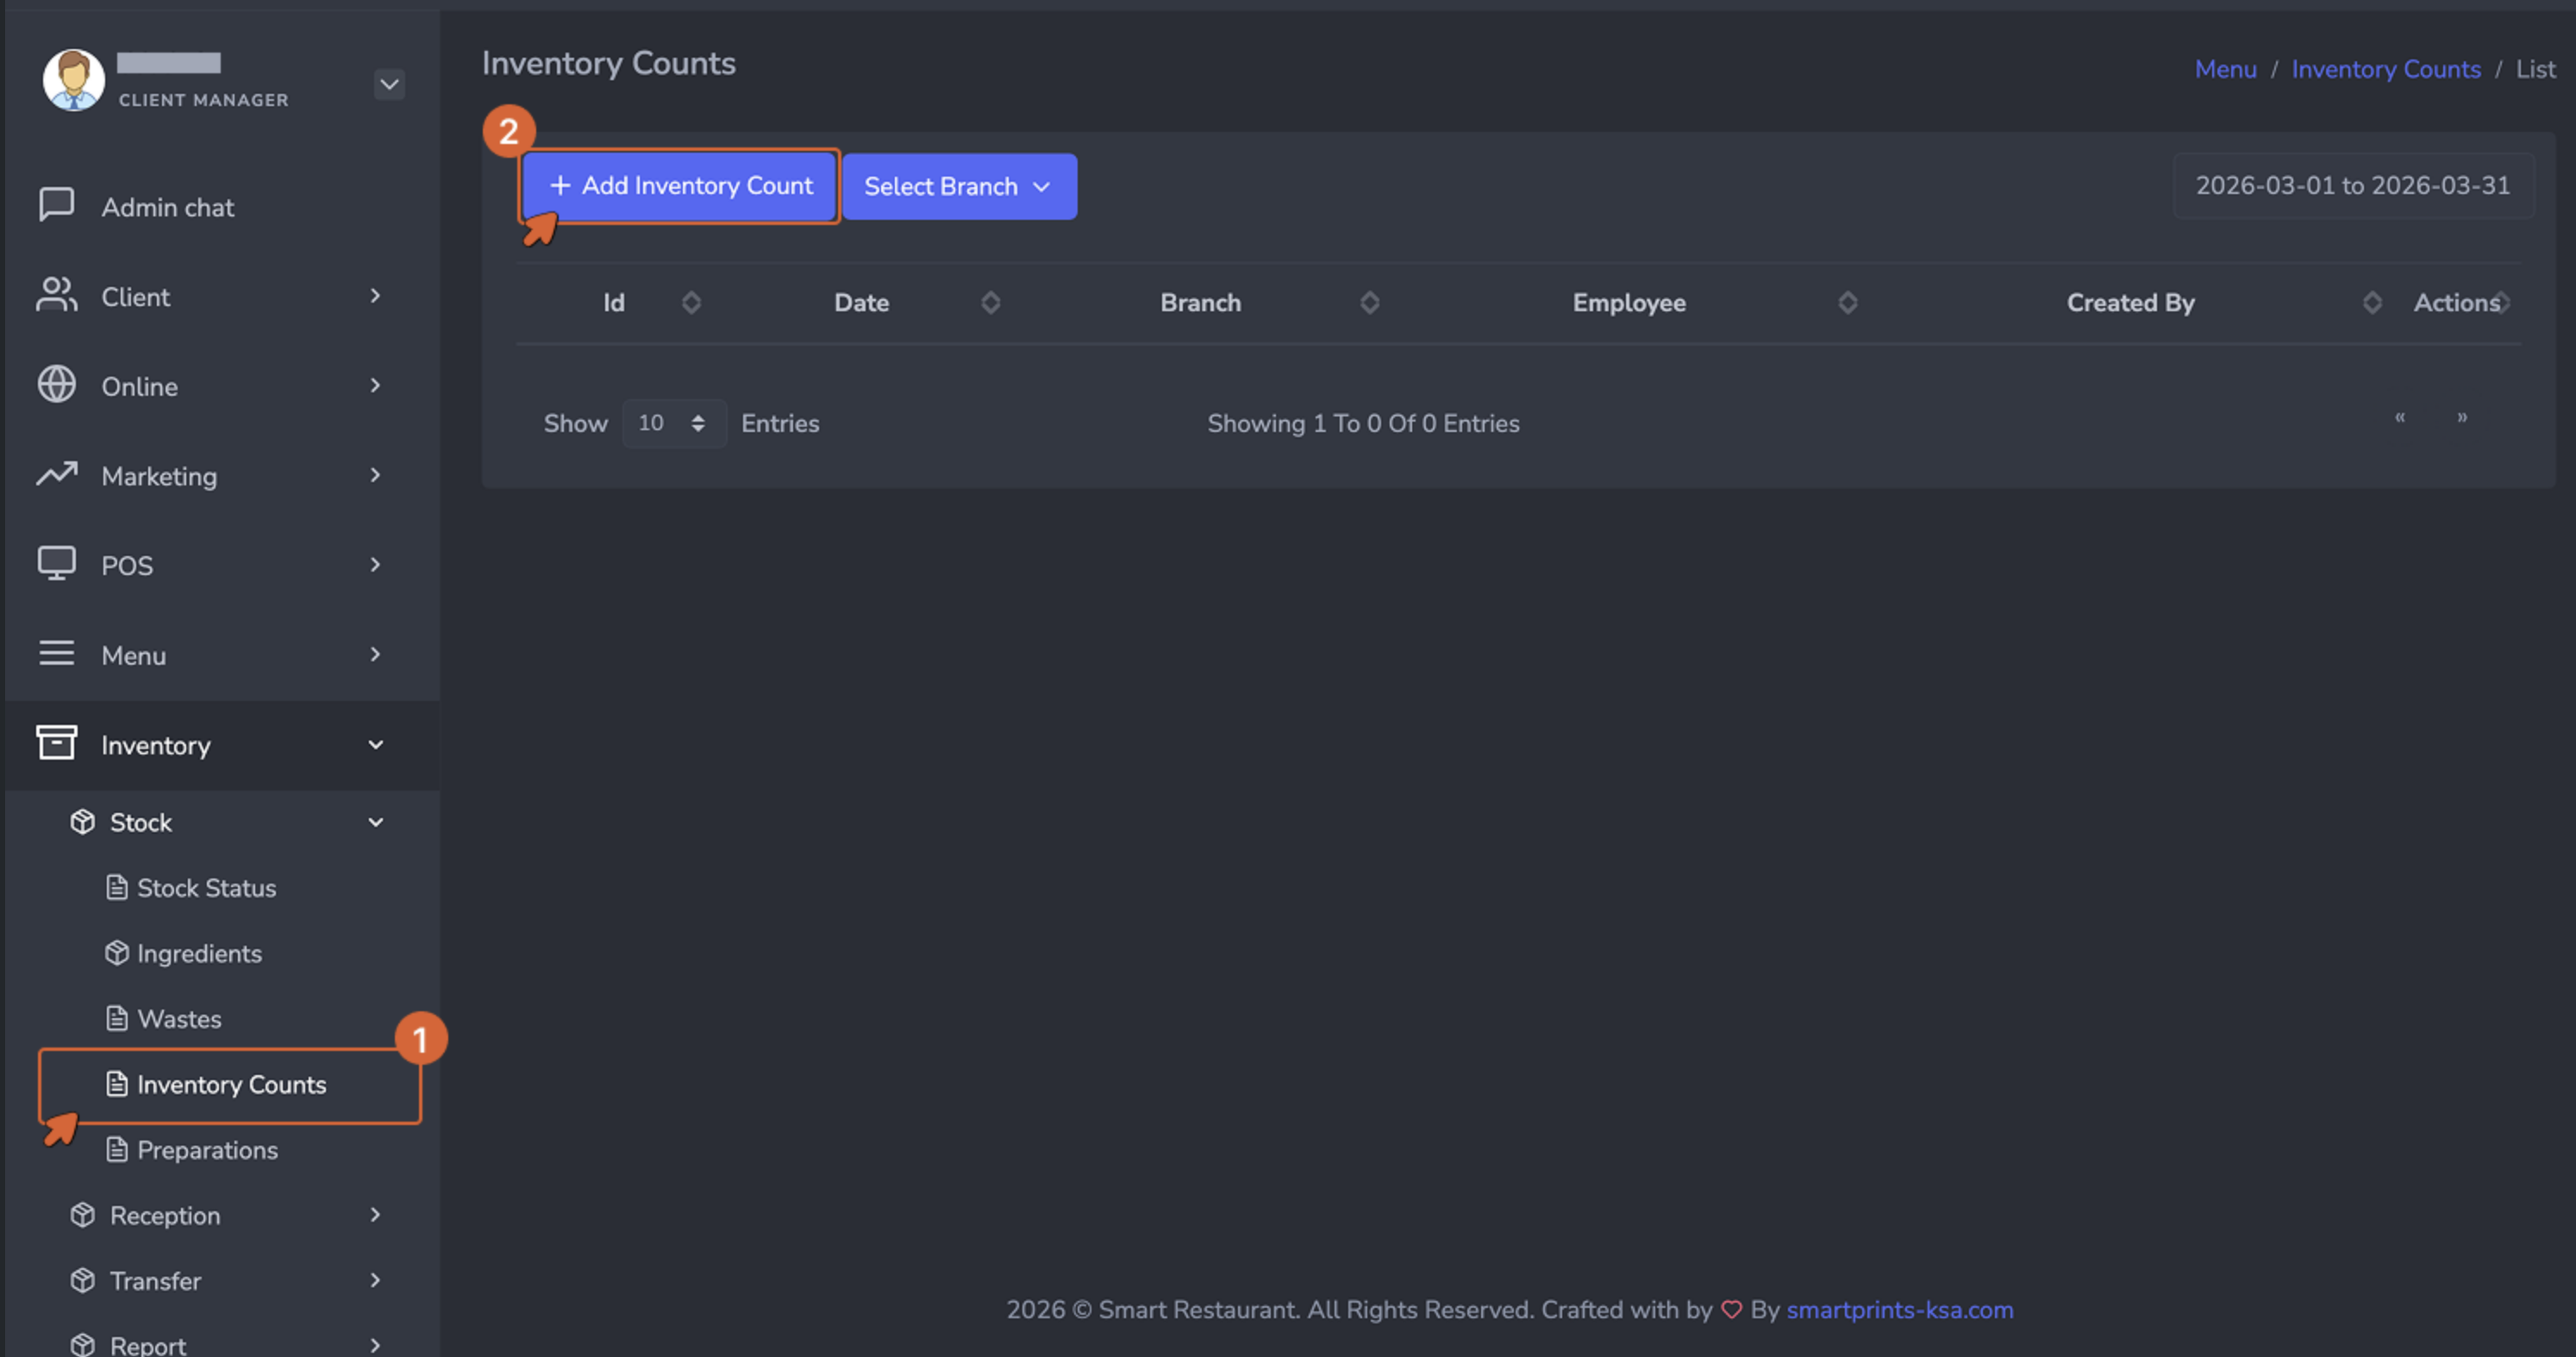Screen dimensions: 2576x1357
Task: Open the smartprints-ksa.com footer link
Action: click(1899, 1309)
